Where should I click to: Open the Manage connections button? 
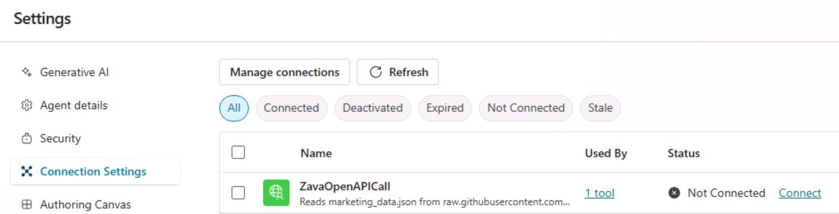[x=285, y=72]
